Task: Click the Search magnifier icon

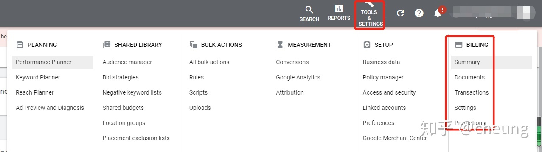Action: 309,9
